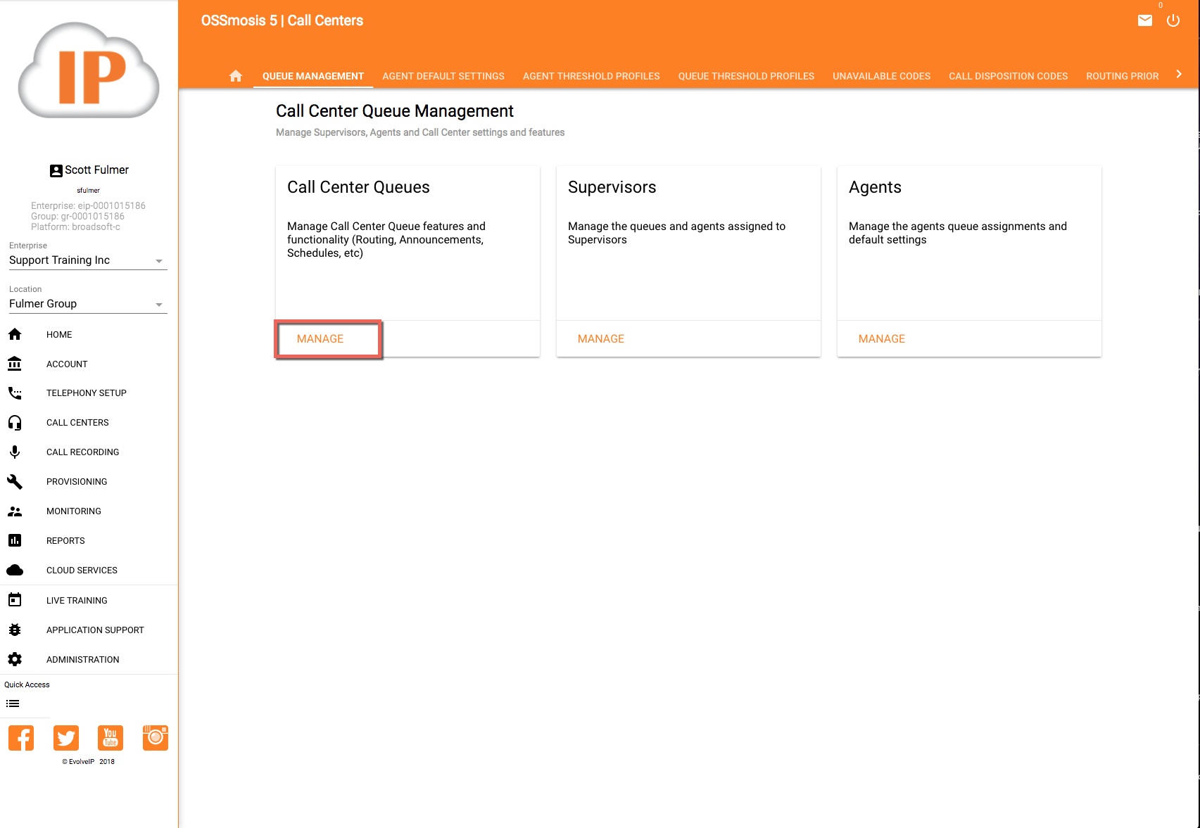Open the Instagram camera icon
The image size is (1200, 828).
(x=156, y=738)
